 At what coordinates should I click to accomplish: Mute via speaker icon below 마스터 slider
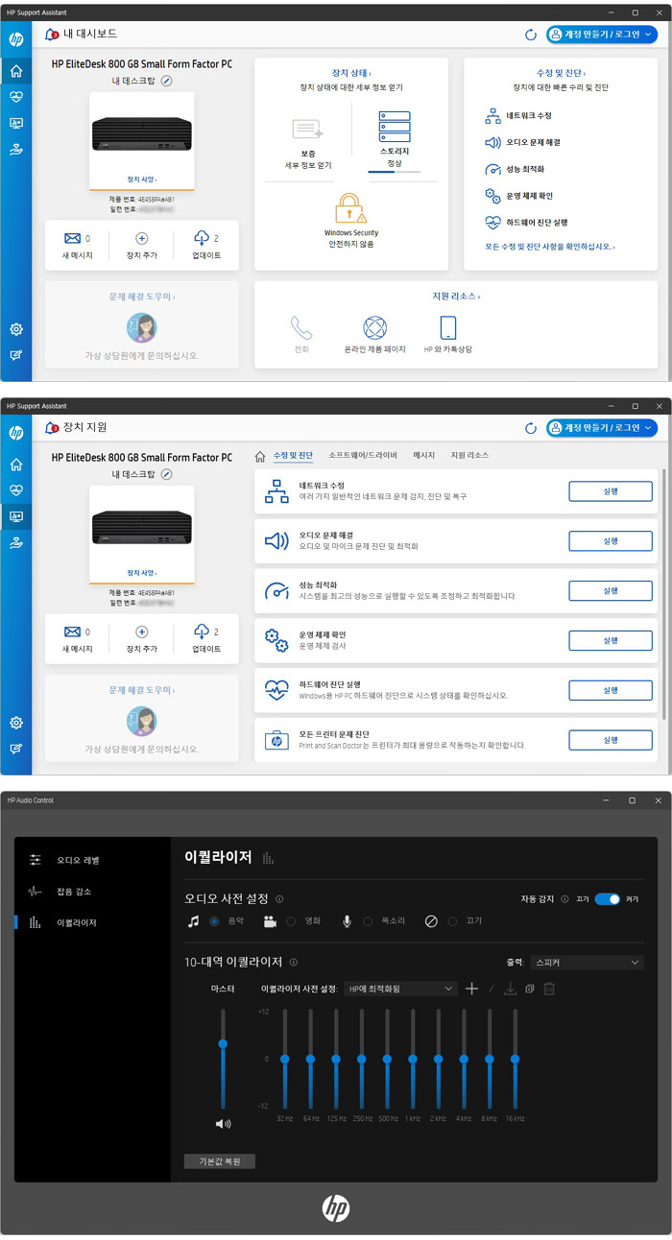pyautogui.click(x=223, y=1123)
